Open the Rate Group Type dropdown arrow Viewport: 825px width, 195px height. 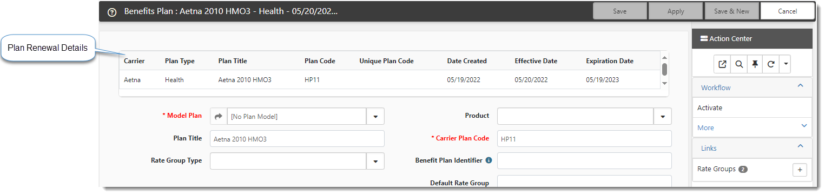point(375,160)
